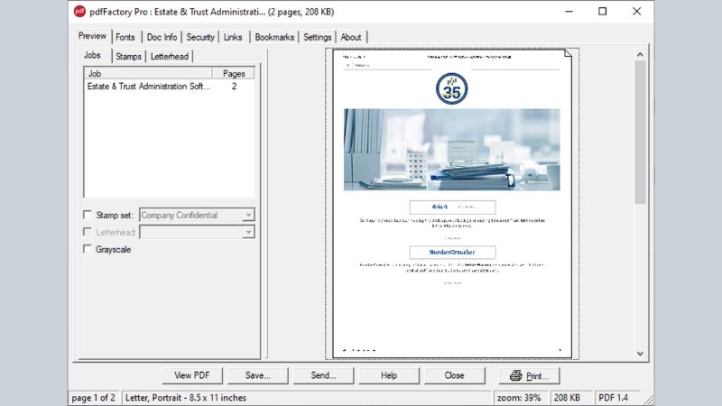722x406 pixels.
Task: Click the Close button at bottom
Action: [x=455, y=375]
